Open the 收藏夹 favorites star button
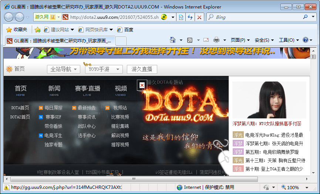320x194 pixels. click(x=17, y=30)
